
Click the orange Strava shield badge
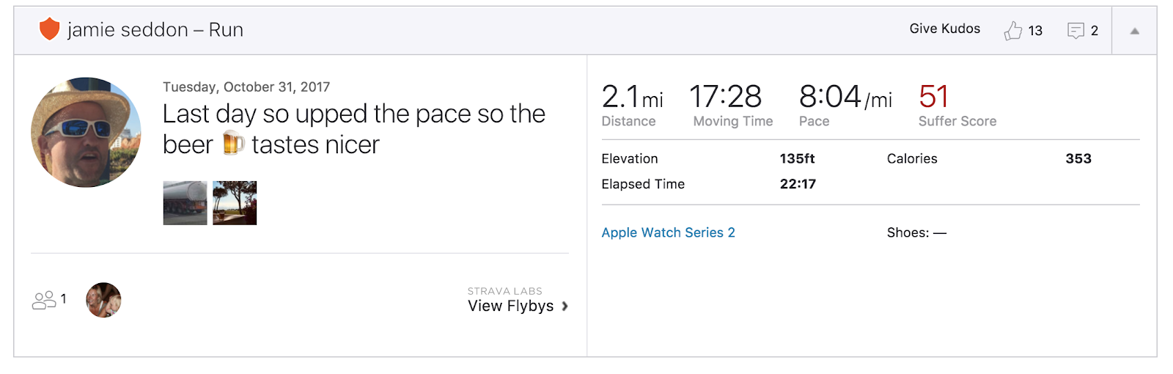coord(49,29)
